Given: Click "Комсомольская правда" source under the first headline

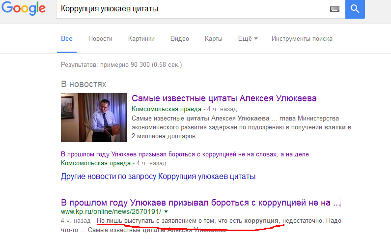Looking at the screenshot, I should click(x=167, y=109).
